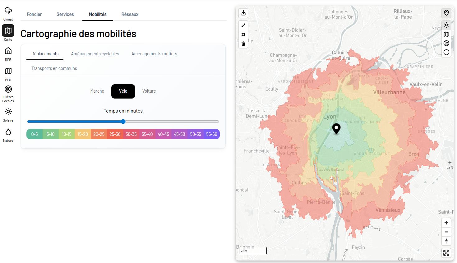Click the black location marker in Lyon
The width and height of the screenshot is (457, 263).
tap(336, 128)
